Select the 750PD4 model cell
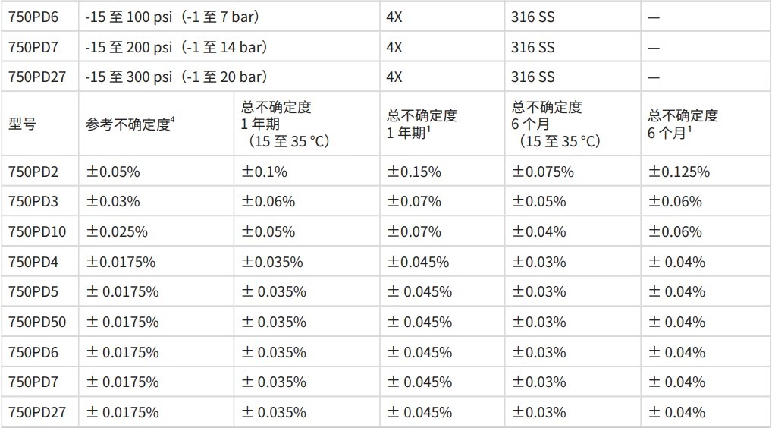 (33, 262)
